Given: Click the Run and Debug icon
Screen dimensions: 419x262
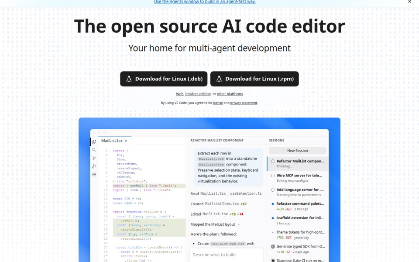Looking at the screenshot, I should click(x=94, y=166).
